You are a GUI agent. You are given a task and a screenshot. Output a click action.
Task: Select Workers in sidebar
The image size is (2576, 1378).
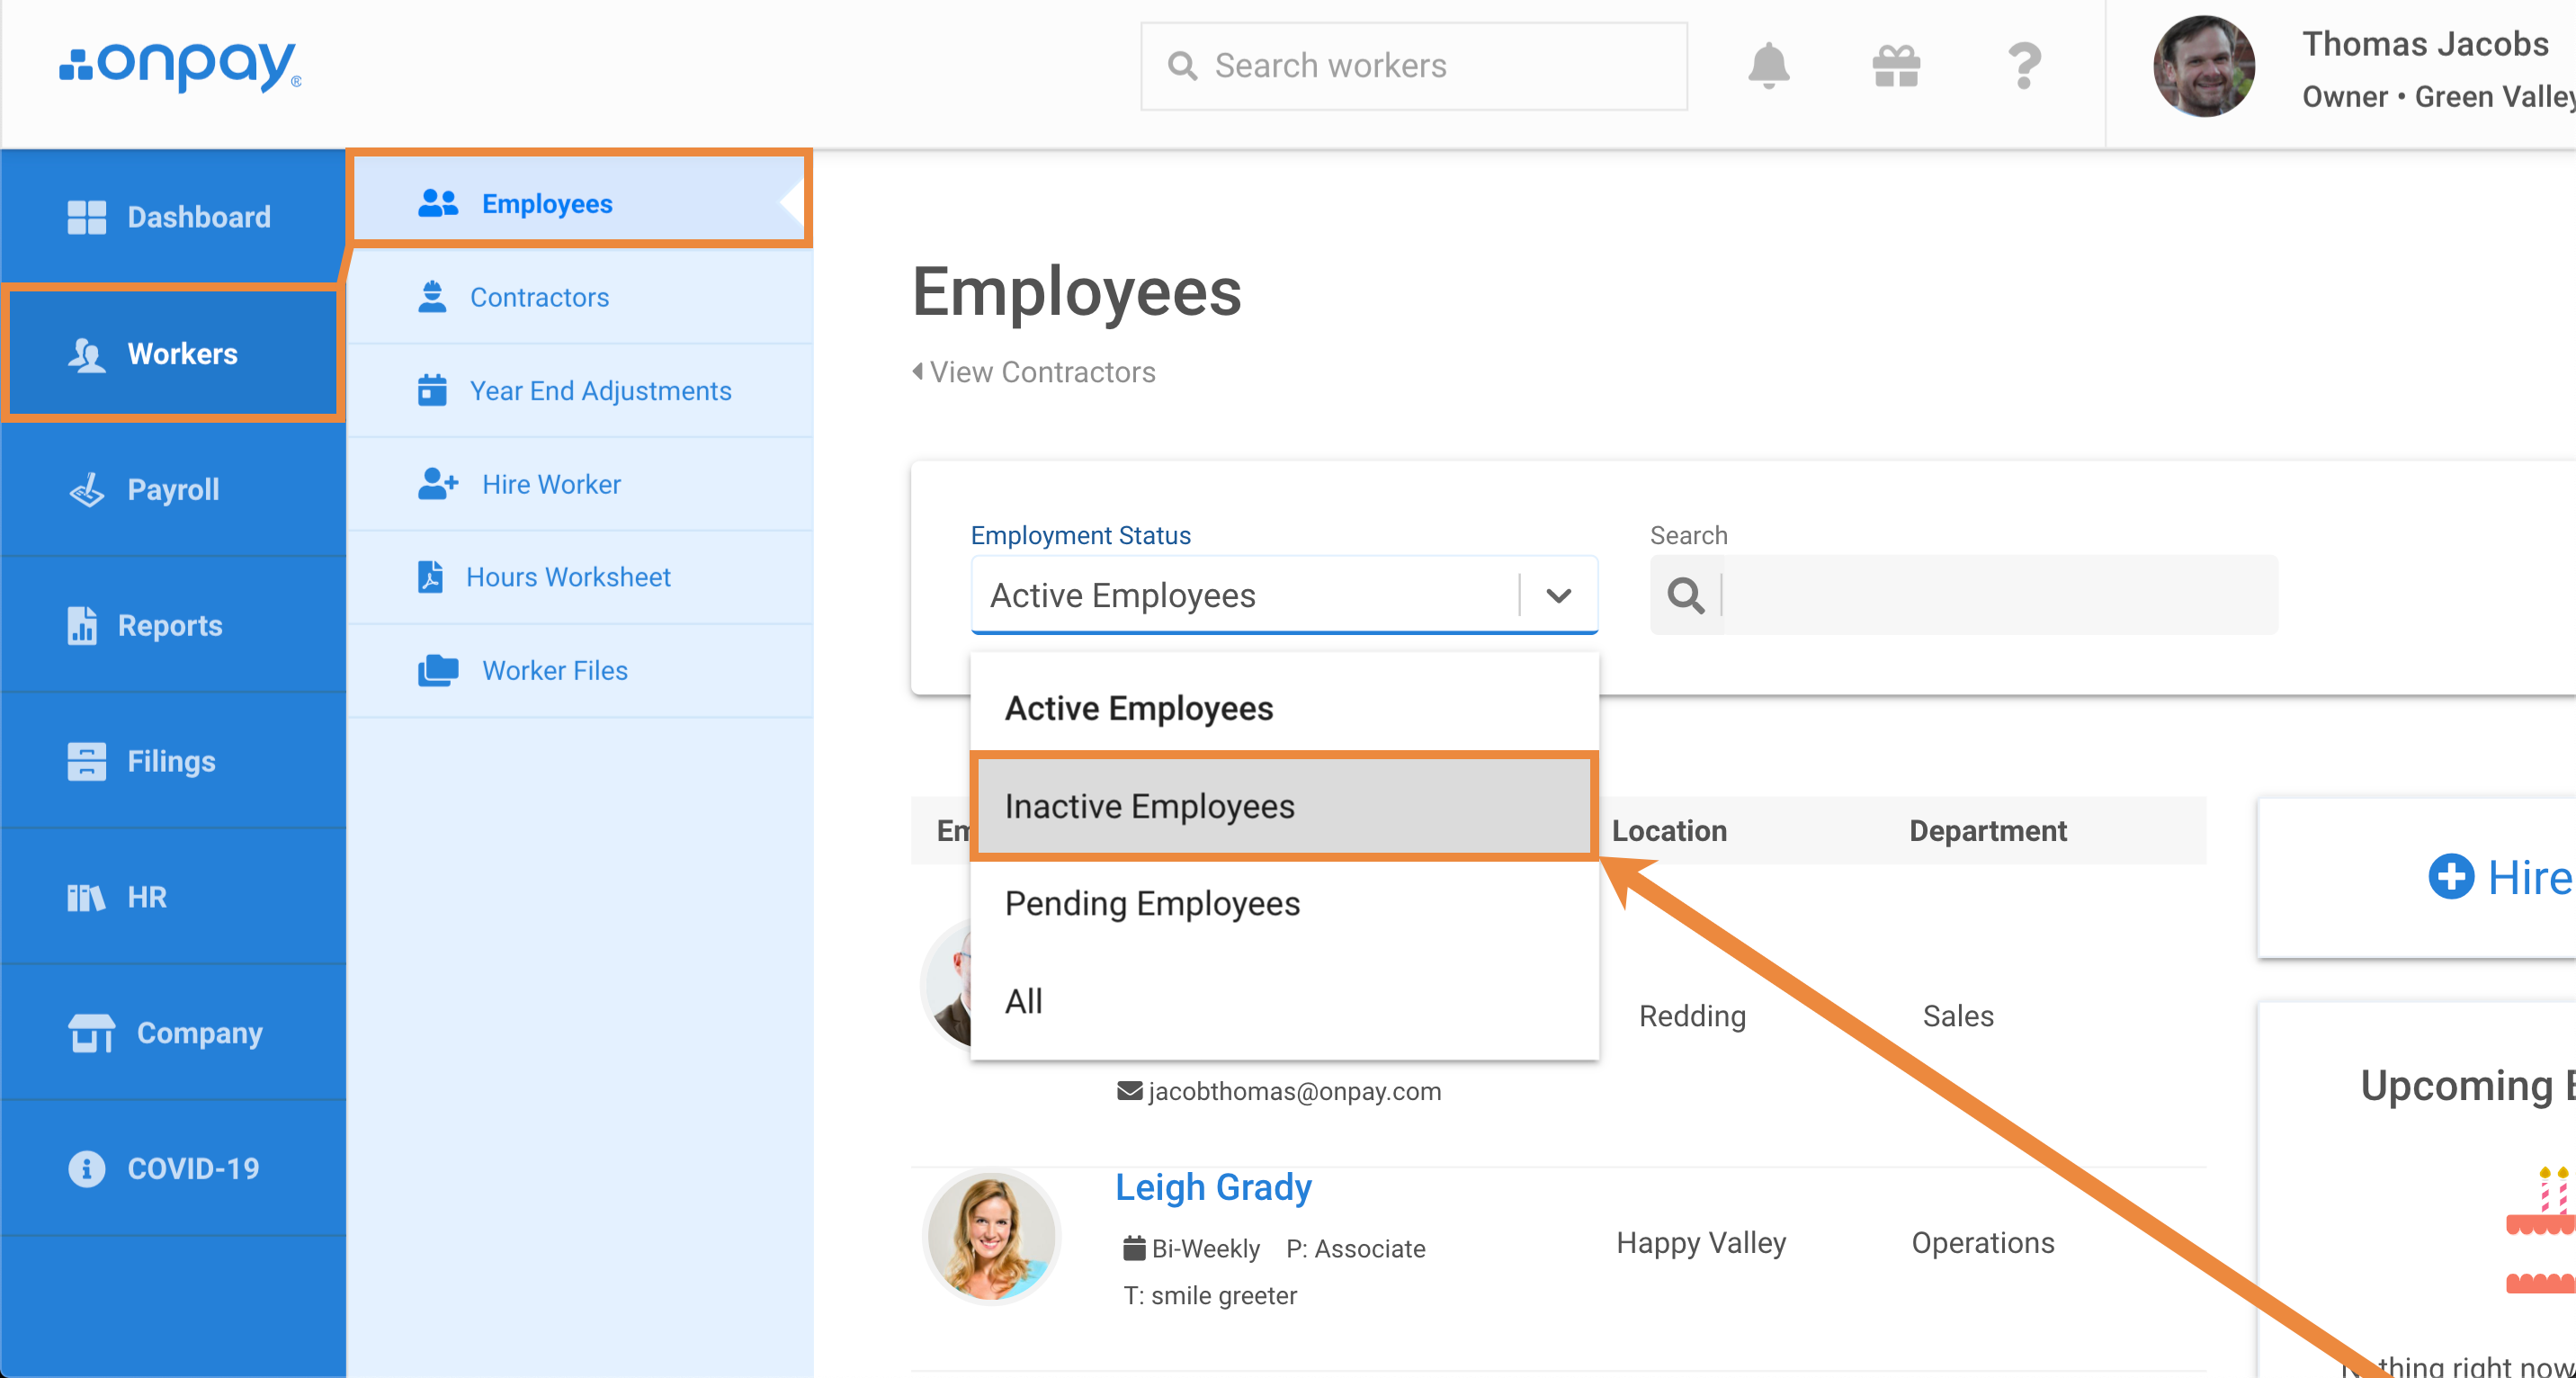173,353
